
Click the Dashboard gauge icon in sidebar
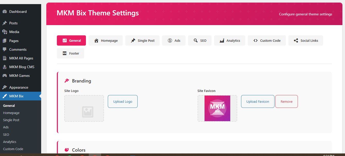click(5, 12)
